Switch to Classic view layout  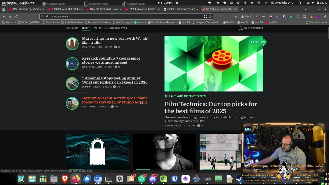pos(72,28)
